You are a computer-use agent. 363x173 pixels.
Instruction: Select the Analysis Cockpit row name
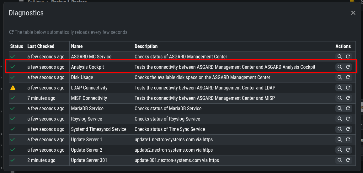click(87, 67)
